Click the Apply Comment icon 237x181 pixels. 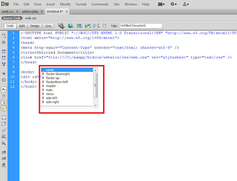(x=4, y=117)
